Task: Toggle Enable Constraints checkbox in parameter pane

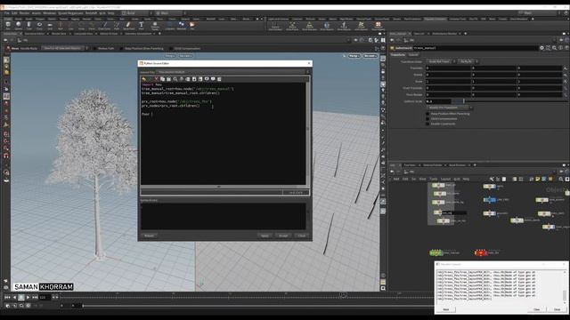Action: tap(427, 124)
